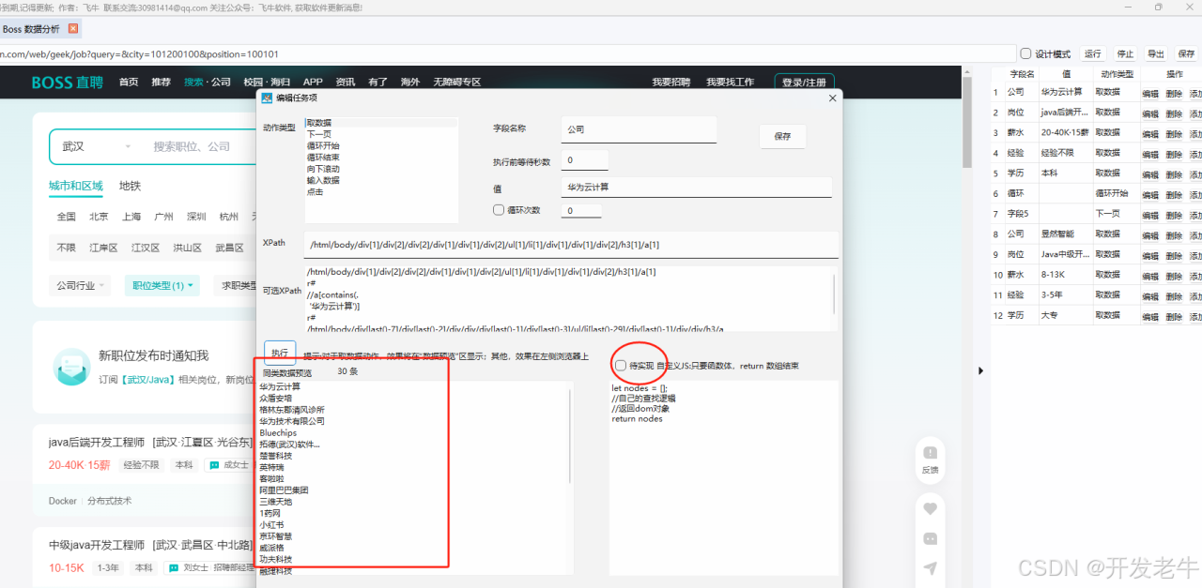The image size is (1202, 588).
Task: Click the XPath input field
Action: point(571,244)
